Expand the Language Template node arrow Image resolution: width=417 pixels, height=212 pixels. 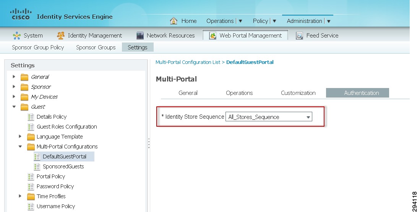click(x=20, y=136)
